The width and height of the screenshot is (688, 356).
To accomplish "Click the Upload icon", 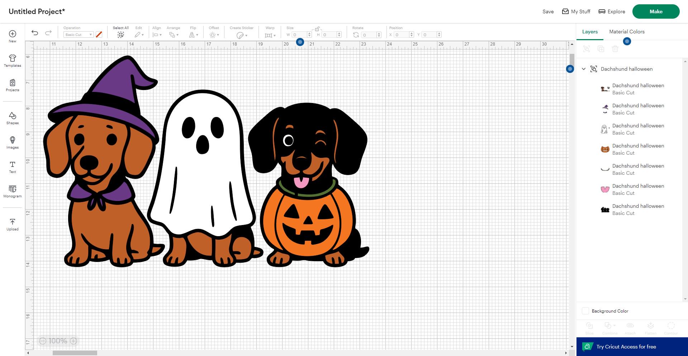I will coord(13,222).
